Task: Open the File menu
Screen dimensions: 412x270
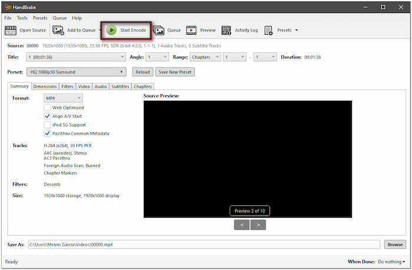Action: point(8,18)
